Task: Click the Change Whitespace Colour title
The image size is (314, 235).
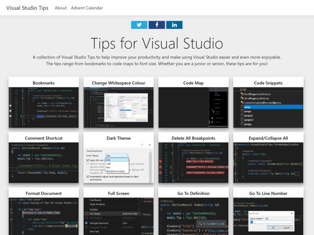Action: [119, 83]
